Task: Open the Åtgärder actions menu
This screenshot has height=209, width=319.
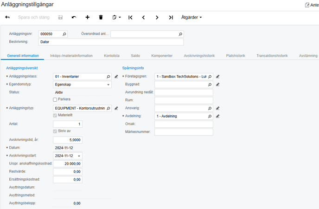Action: click(191, 18)
